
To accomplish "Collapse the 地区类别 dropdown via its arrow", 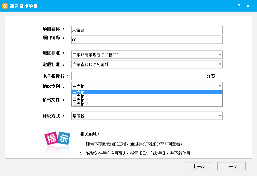I will (x=220, y=86).
